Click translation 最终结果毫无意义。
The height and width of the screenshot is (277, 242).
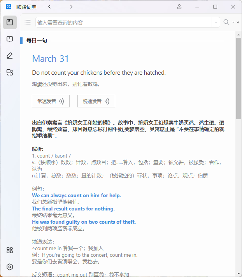pos(53,215)
